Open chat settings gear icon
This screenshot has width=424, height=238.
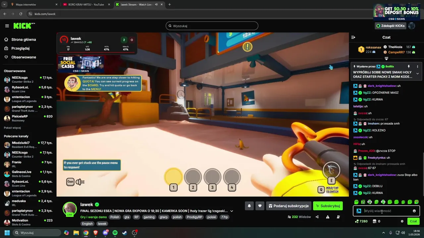tap(402, 221)
